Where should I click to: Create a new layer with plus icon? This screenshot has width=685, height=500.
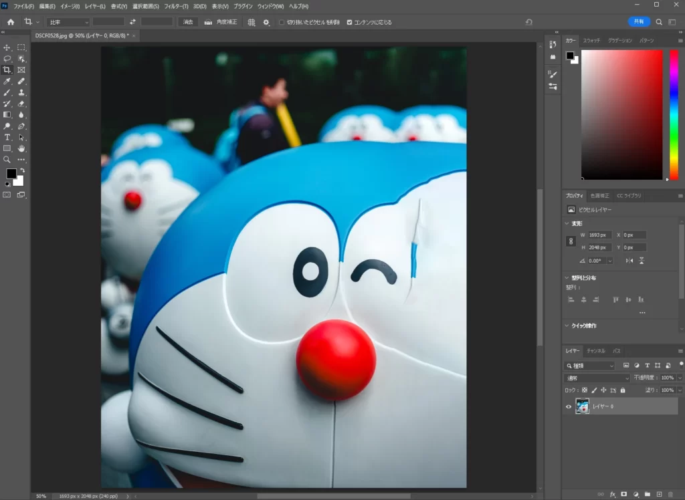click(x=659, y=495)
